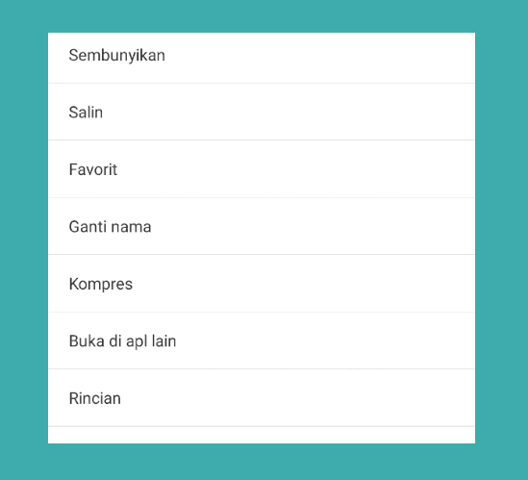Show file details via Rincian entry
This screenshot has width=528, height=480.
coord(262,398)
